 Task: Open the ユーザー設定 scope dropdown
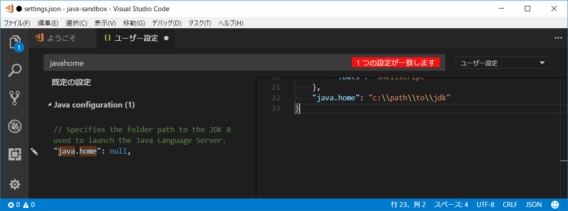point(503,63)
